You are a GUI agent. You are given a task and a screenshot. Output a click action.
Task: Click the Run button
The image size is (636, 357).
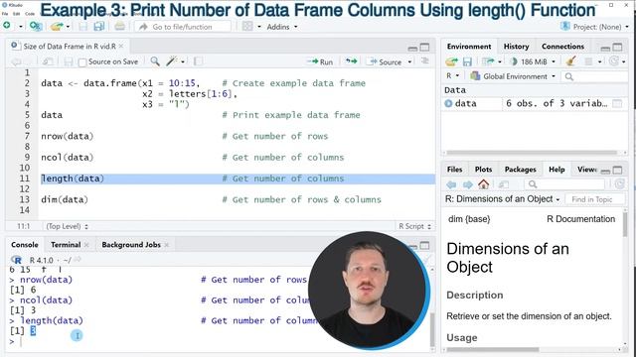(x=320, y=61)
